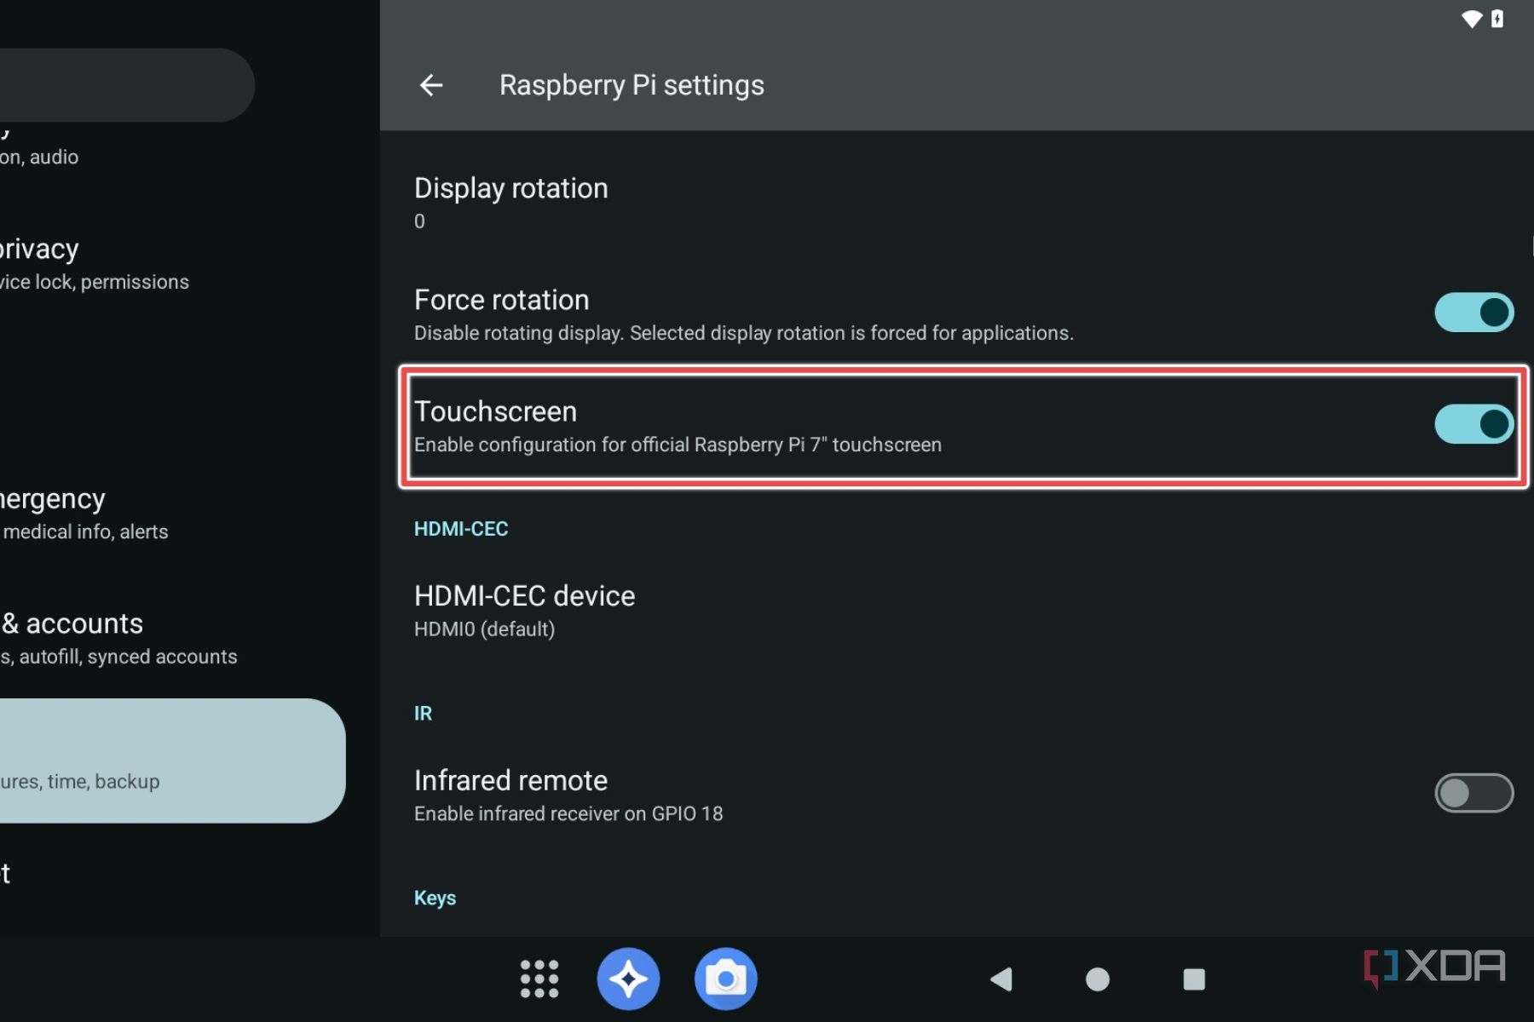Tap the Back navigation triangle
The width and height of the screenshot is (1534, 1022).
[1002, 979]
